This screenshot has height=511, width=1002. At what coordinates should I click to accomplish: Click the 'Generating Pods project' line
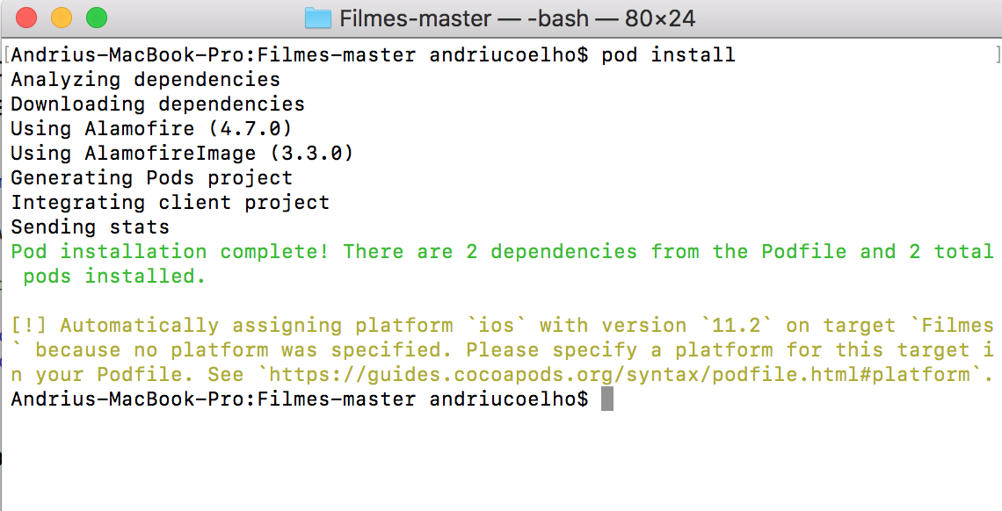(152, 177)
